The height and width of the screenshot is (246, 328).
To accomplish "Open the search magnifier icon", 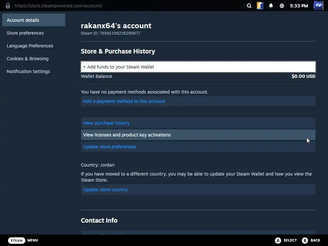I will (x=249, y=6).
